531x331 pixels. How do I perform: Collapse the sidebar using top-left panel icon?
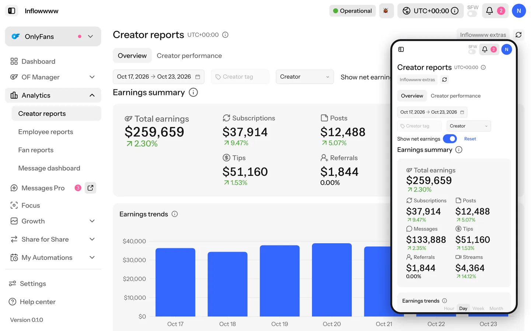click(x=12, y=11)
